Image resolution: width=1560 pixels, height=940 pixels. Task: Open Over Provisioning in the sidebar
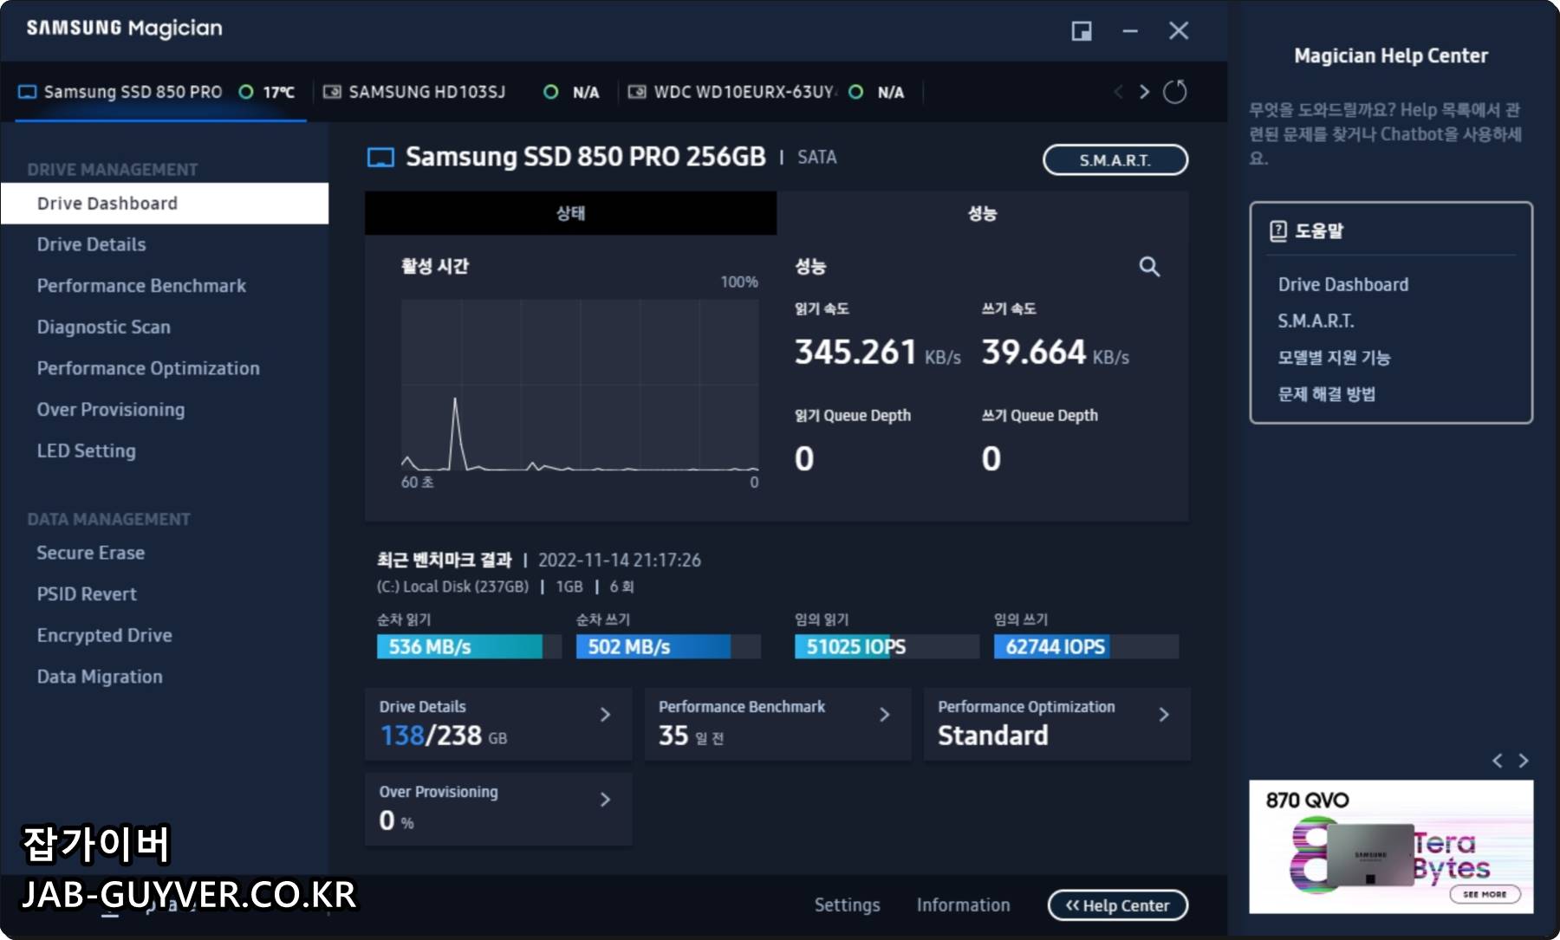tap(165, 410)
